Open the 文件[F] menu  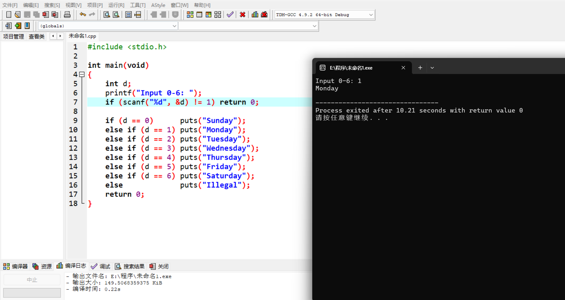(10, 5)
